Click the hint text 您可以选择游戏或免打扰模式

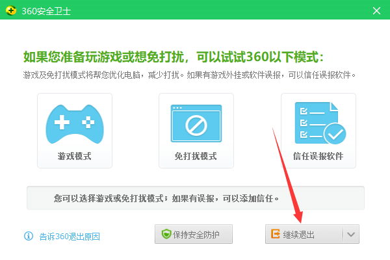[166, 198]
